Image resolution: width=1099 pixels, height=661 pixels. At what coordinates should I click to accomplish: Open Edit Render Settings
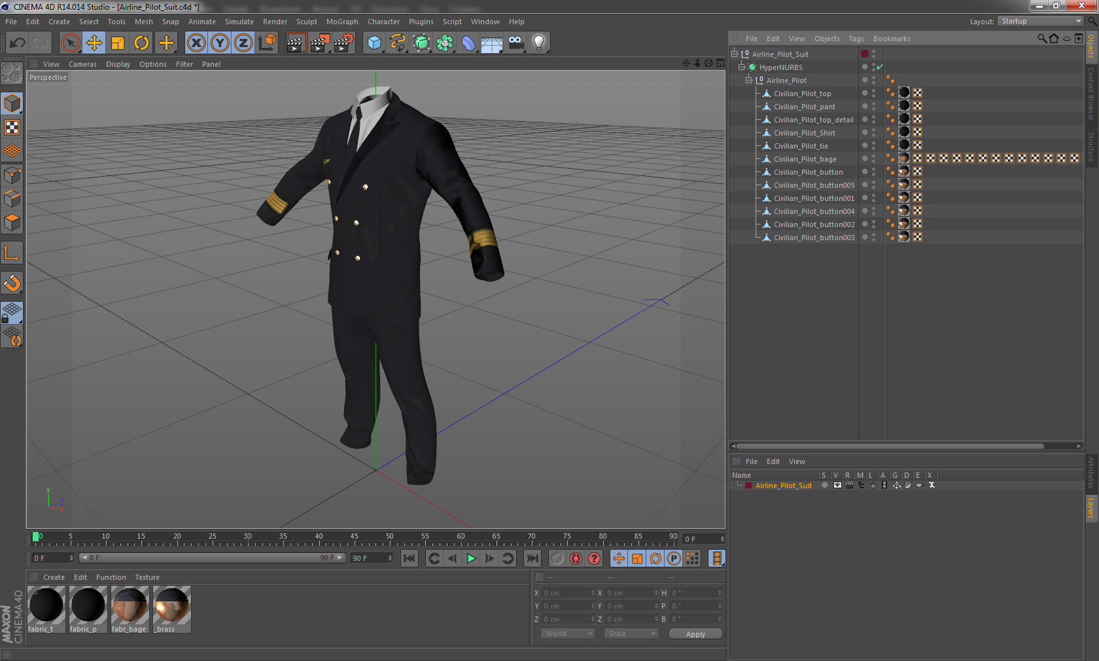(x=344, y=43)
